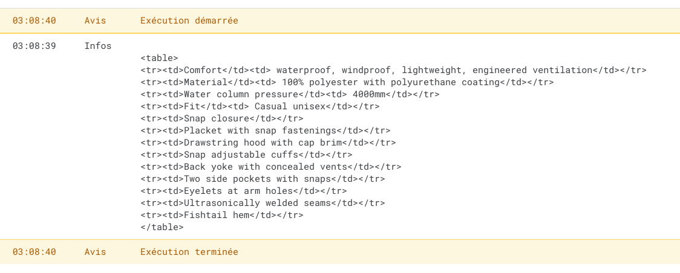Select the Fishtail hem line
The height and width of the screenshot is (273, 680).
click(x=221, y=215)
